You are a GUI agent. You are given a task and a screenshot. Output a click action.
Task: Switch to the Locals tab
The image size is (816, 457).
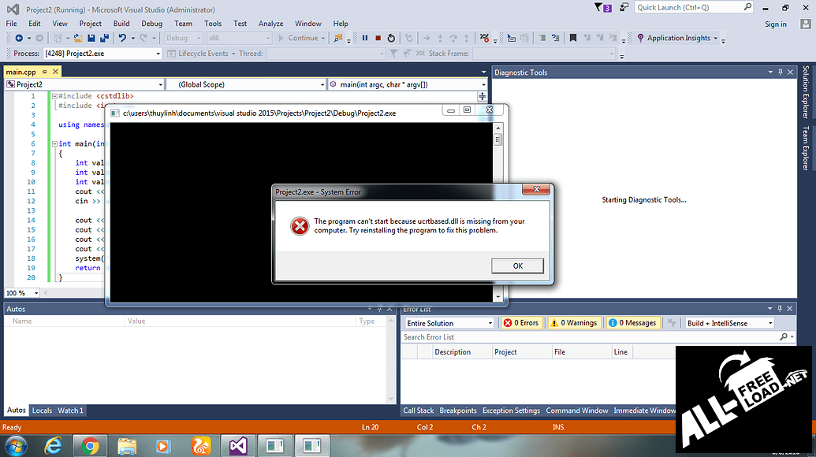(x=42, y=411)
